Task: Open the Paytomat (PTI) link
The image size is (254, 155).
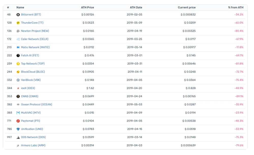Action: pos(31,121)
